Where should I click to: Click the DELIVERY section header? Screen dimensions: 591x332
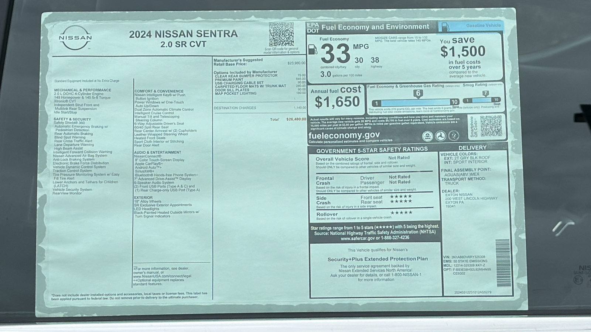472,148
